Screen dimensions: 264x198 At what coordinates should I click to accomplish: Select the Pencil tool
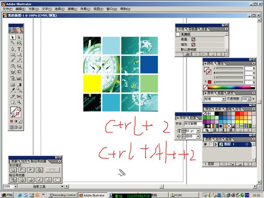19,60
